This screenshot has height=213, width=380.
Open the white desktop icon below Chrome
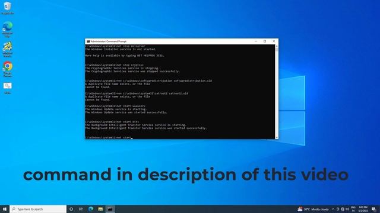7,88
